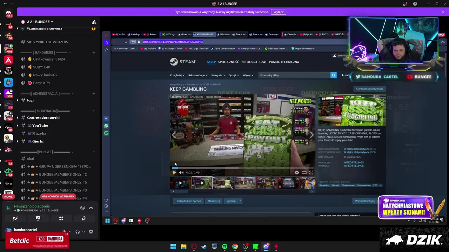Viewport: 449px width, 252px height.
Task: Open Spotify from the Windows taskbar
Action: pyautogui.click(x=224, y=246)
